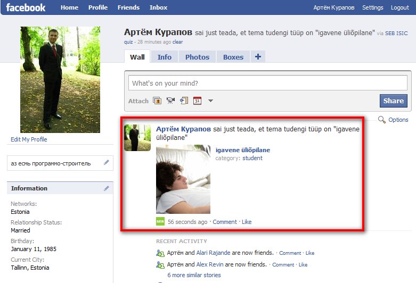Open Inbox in the top navigation
416x283 pixels.
[158, 7]
